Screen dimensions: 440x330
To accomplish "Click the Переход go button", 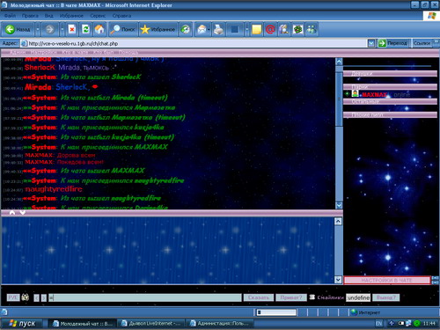I will click(393, 43).
